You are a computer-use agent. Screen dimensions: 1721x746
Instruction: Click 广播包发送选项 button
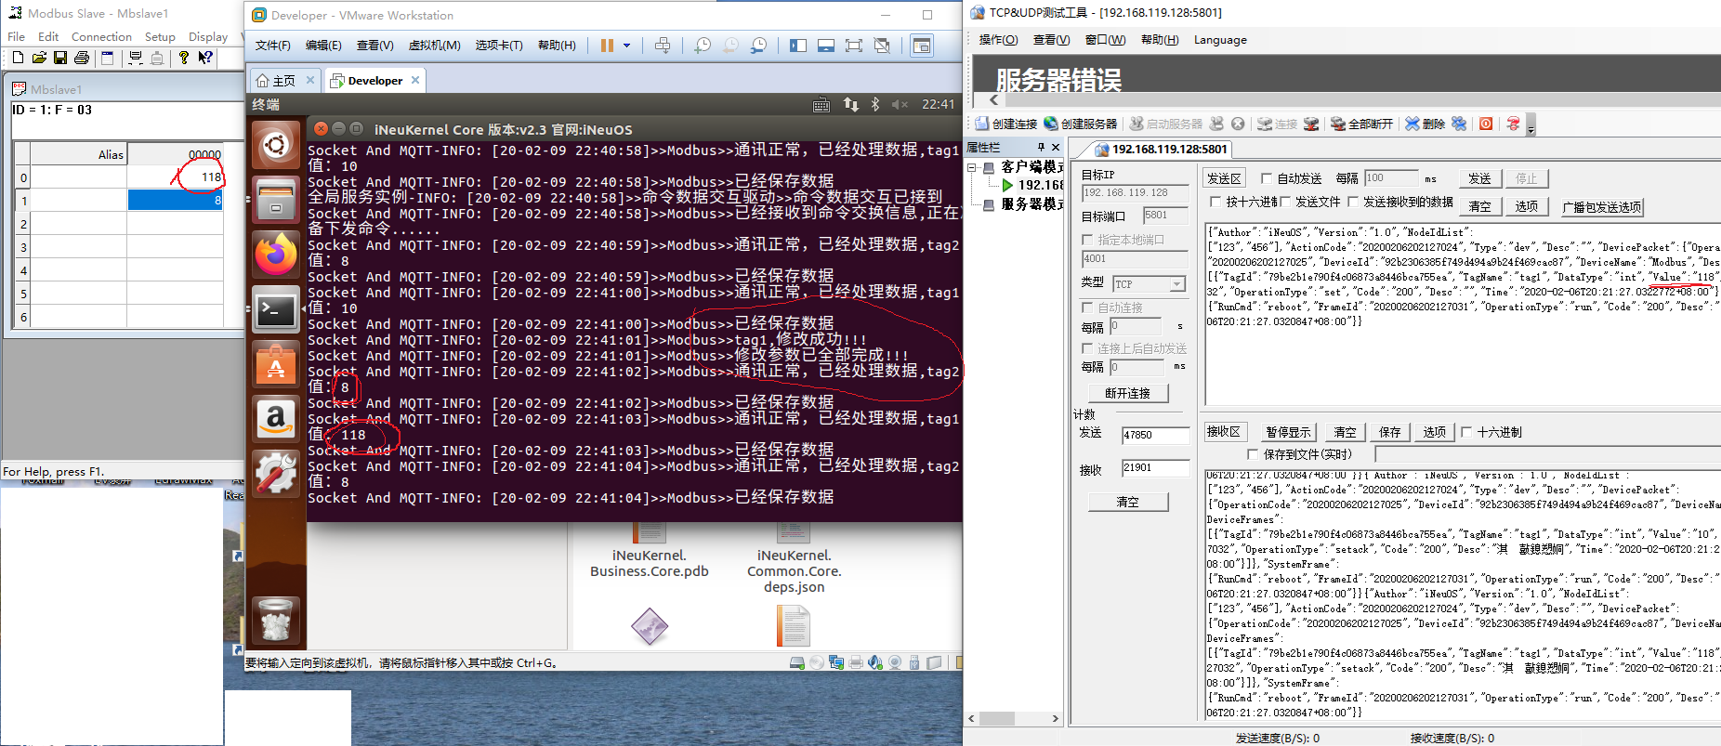[x=1601, y=207]
